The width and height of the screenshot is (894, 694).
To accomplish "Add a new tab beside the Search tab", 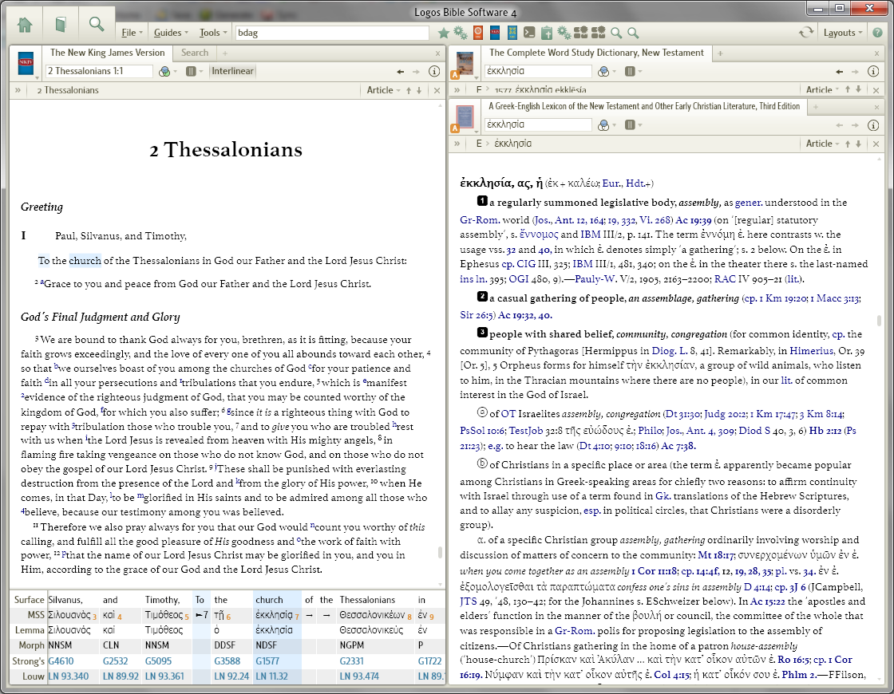I will click(x=224, y=53).
